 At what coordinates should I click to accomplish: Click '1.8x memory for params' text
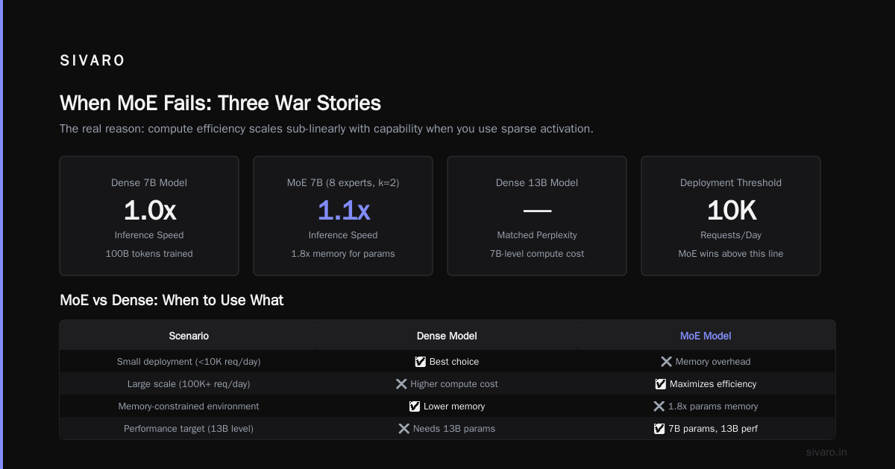pos(343,254)
